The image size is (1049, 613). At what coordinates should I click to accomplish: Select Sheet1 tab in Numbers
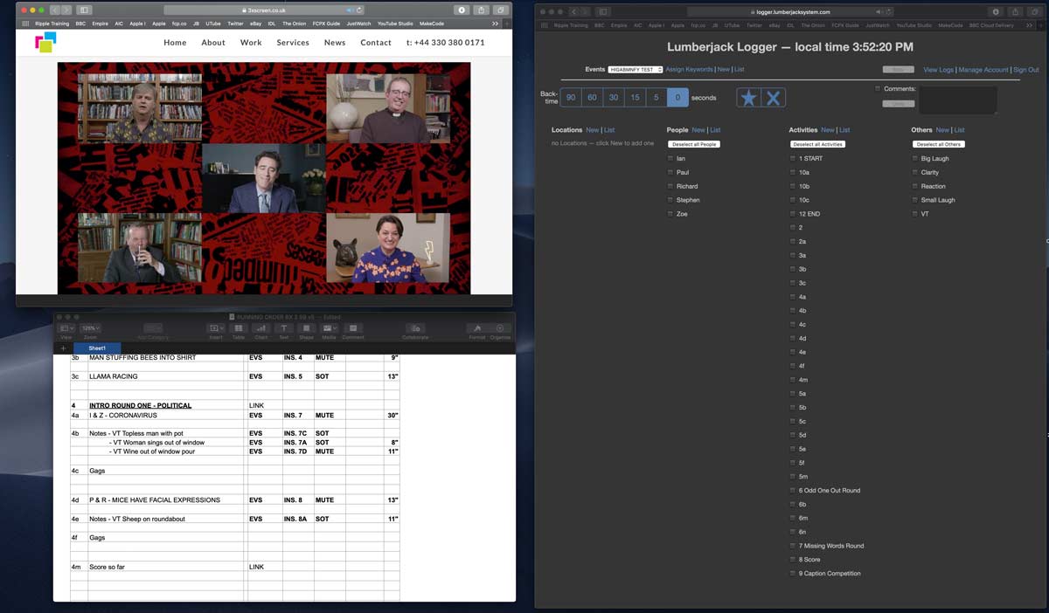click(97, 348)
